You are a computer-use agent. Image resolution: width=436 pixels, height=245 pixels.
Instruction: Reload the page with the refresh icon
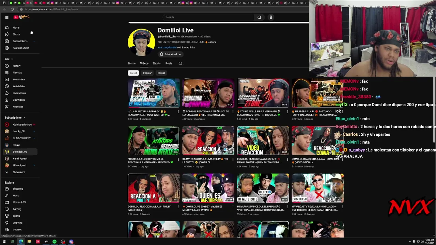pos(12,9)
